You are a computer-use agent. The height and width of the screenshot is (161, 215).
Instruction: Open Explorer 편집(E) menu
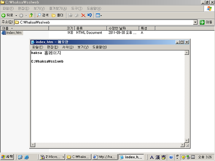[x=24, y=8]
